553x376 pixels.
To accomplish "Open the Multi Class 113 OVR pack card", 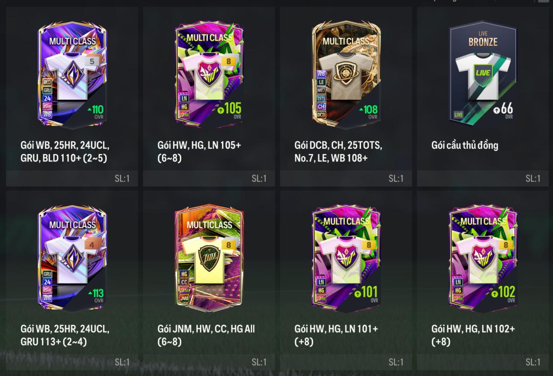I will pyautogui.click(x=72, y=258).
